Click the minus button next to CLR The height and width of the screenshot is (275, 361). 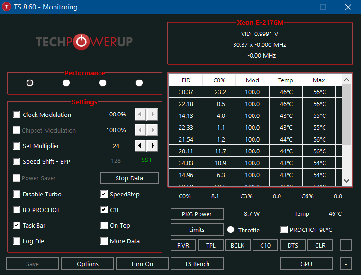346,245
